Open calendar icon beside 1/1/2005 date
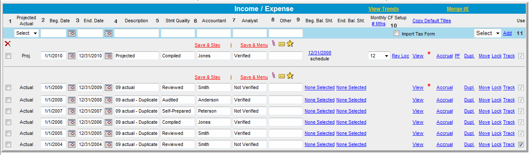 pyautogui.click(x=72, y=133)
